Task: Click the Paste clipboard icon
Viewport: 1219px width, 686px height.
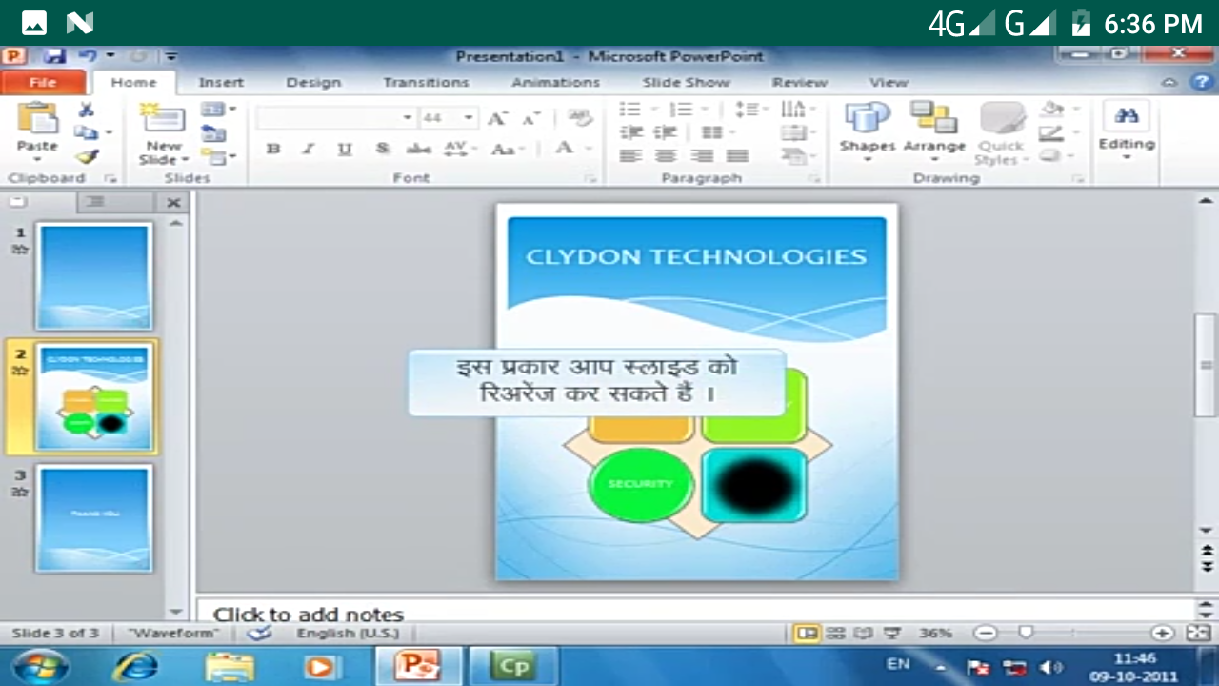Action: (x=37, y=119)
